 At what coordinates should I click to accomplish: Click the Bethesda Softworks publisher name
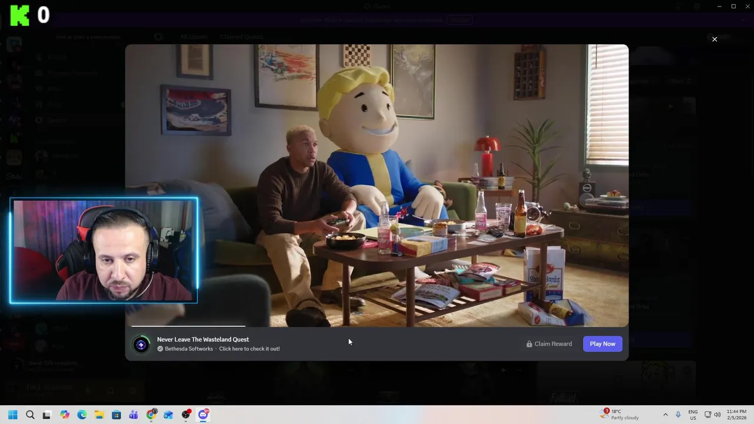[x=188, y=349]
